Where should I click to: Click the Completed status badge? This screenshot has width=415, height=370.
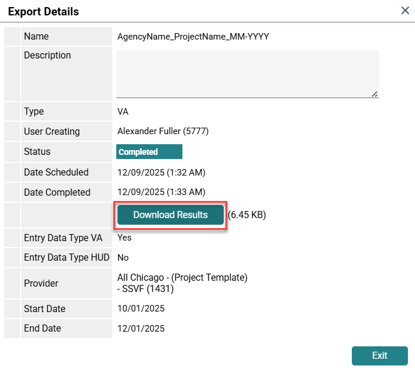pyautogui.click(x=149, y=152)
